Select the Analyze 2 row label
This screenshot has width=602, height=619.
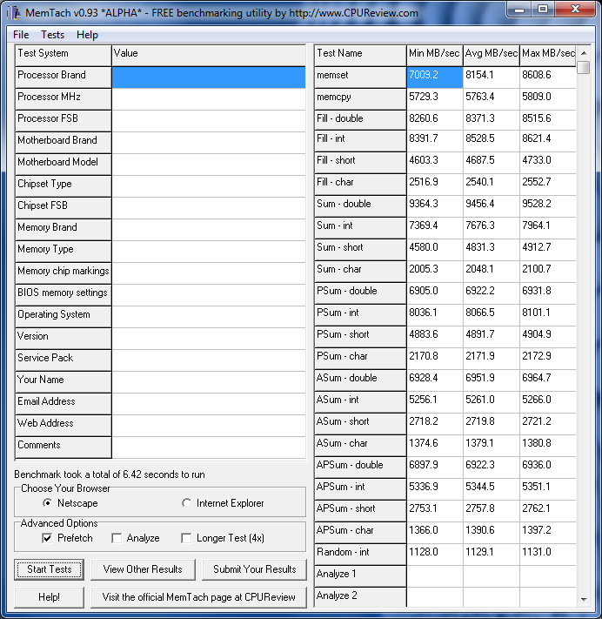pyautogui.click(x=360, y=597)
